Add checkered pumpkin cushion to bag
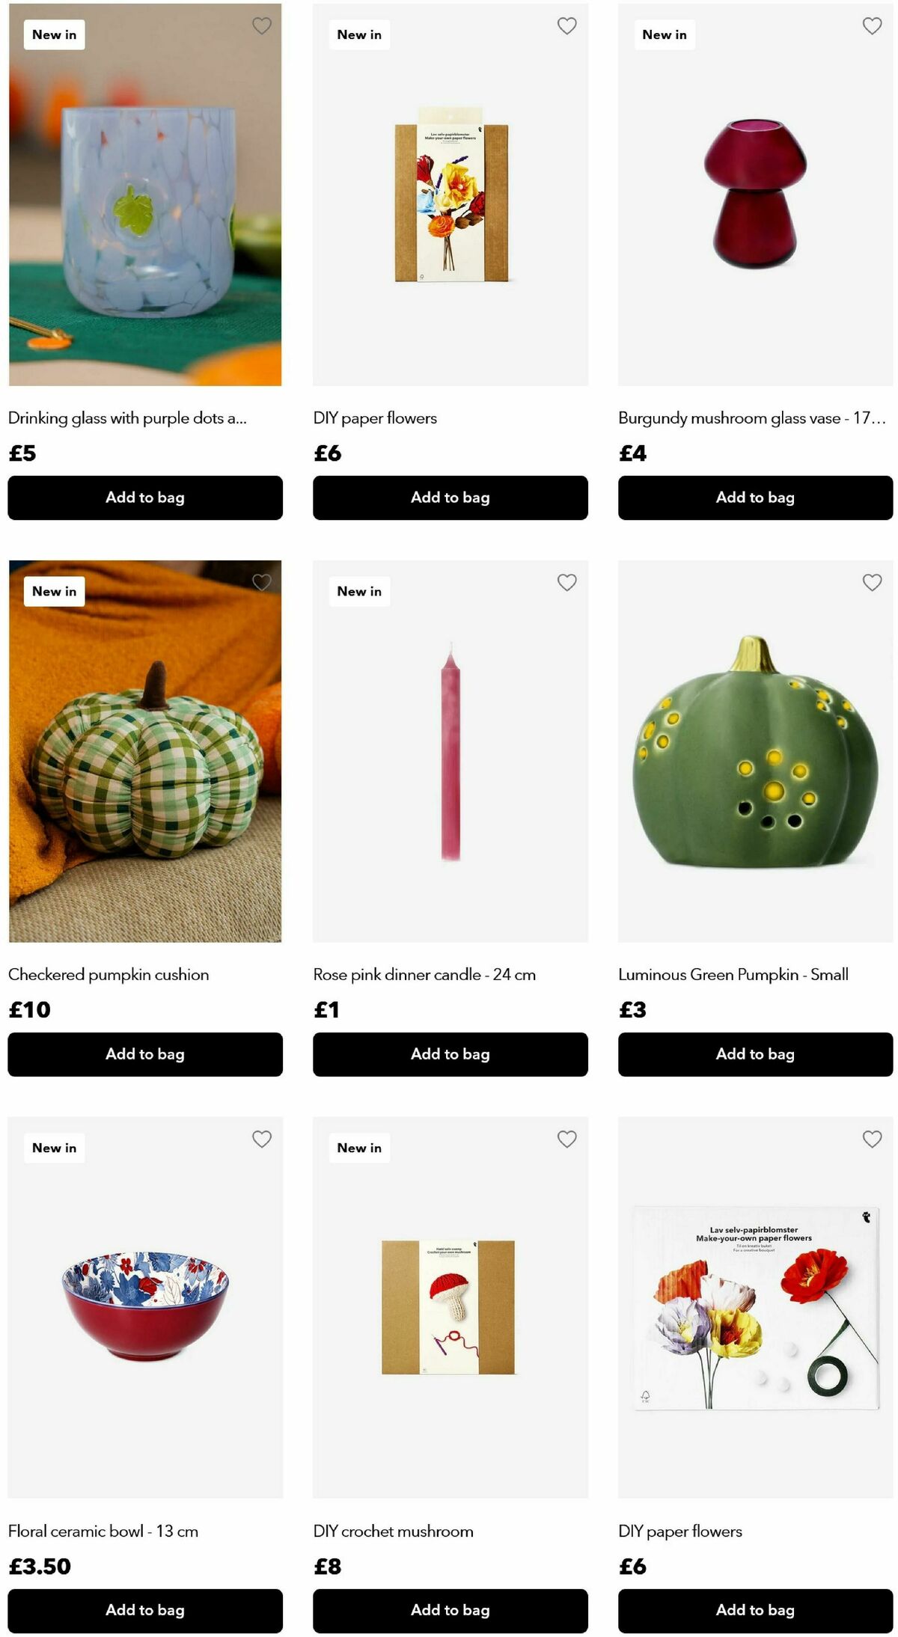The height and width of the screenshot is (1637, 898). pos(144,1054)
